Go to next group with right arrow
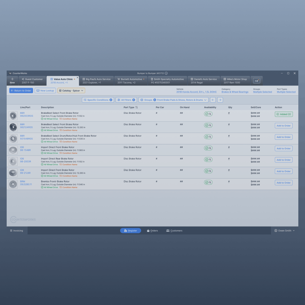Screen dimensions: 305x305 [x=220, y=100]
